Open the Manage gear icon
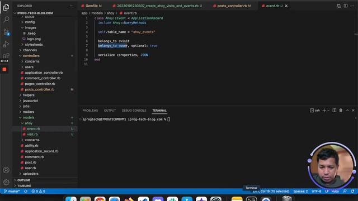The width and height of the screenshot is (358, 201). [x=6, y=182]
